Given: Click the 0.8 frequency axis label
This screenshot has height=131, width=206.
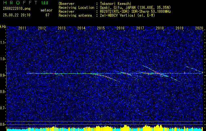Looking at the screenshot, I should [x=3, y=92].
